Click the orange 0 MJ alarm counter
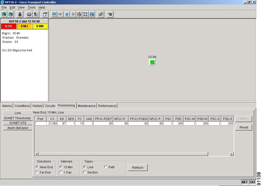The image size is (262, 186). pyautogui.click(x=24, y=26)
